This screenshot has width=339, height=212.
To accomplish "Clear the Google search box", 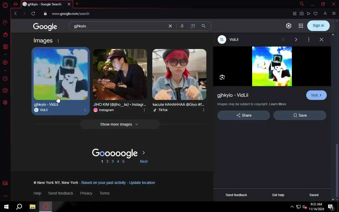I will point(170,26).
